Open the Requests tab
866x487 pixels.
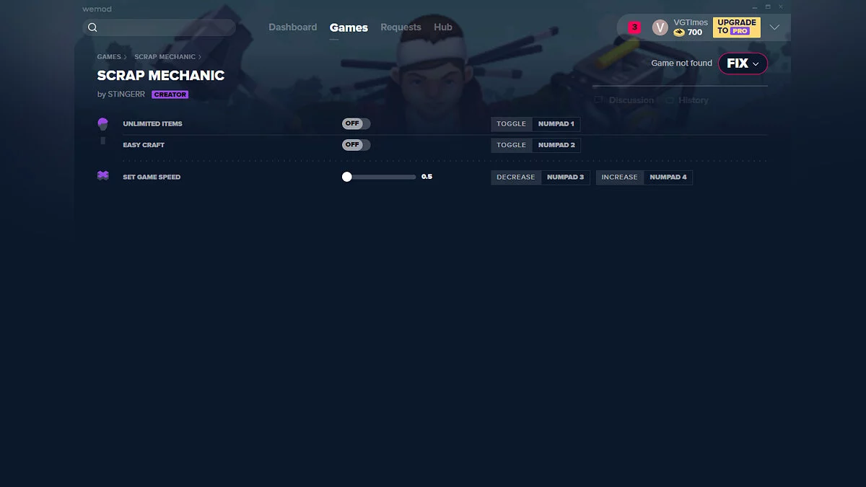(401, 27)
